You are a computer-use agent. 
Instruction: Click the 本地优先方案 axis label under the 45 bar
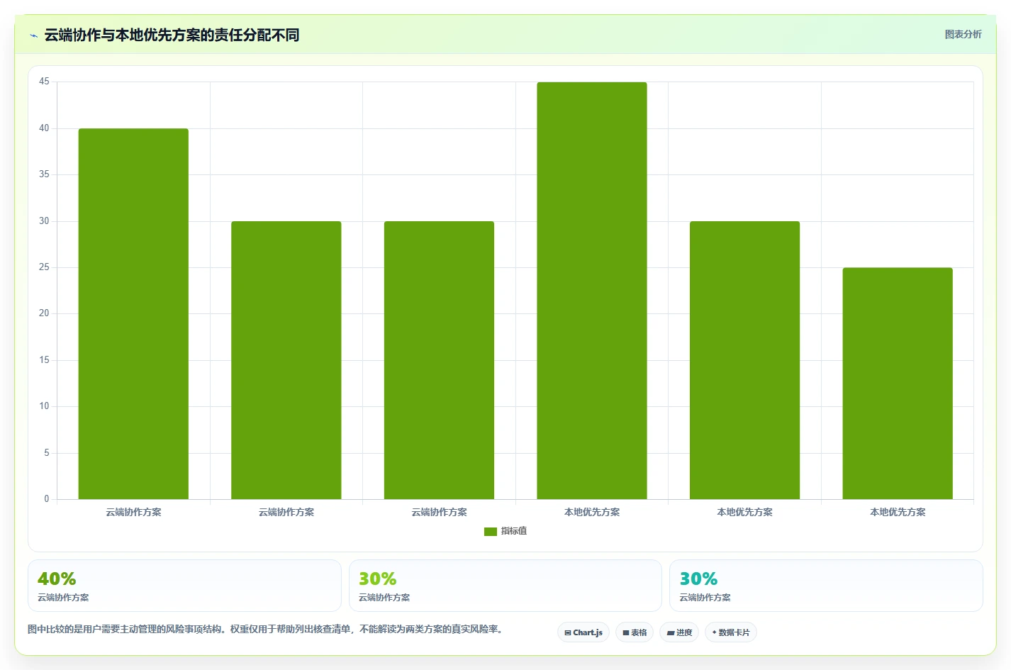click(x=592, y=512)
